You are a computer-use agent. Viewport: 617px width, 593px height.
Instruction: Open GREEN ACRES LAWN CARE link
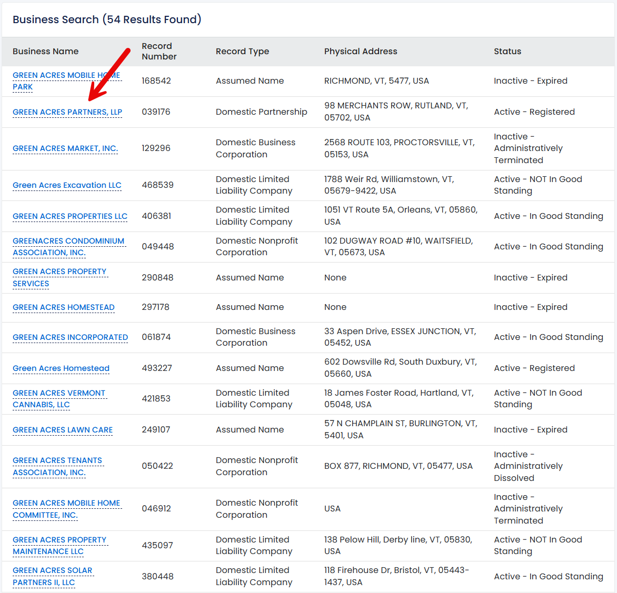point(63,430)
